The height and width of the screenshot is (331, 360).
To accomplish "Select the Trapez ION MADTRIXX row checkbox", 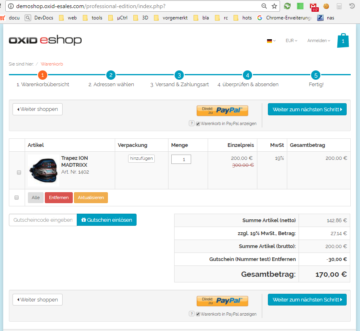I will [19, 172].
